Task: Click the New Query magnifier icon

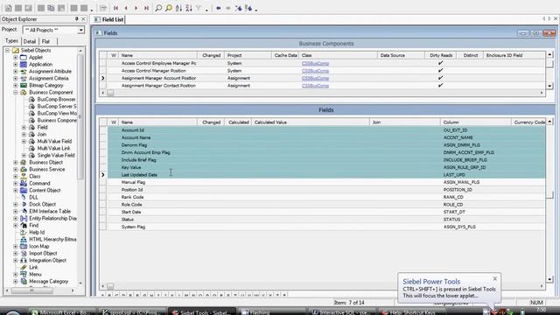Action: click(158, 8)
